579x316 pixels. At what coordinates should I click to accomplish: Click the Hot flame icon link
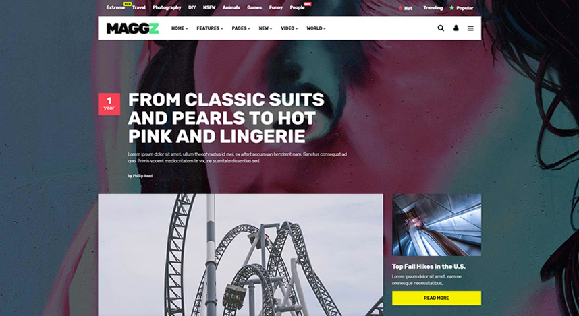click(x=406, y=8)
